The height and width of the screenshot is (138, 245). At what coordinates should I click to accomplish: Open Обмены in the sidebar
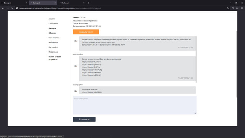coord(52,33)
